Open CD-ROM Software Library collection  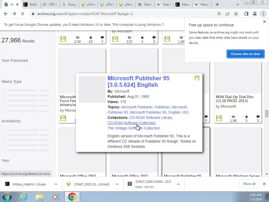pos(151,118)
